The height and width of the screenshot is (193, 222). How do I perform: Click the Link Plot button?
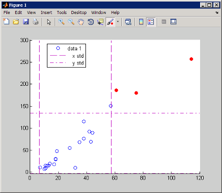pyautogui.click(x=128, y=22)
